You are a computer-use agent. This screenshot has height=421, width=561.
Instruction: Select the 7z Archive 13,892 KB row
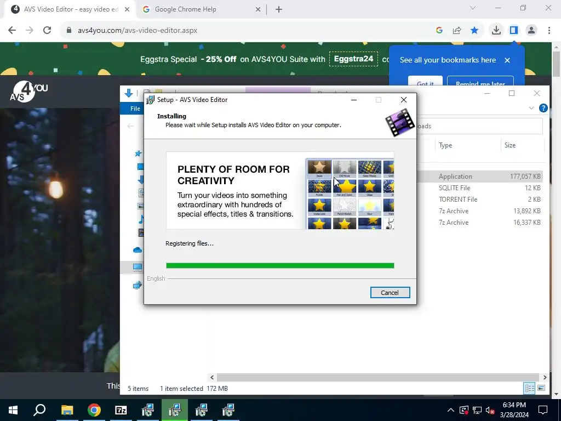(479, 211)
